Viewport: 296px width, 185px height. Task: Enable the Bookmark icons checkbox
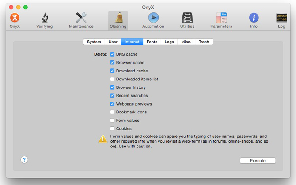pyautogui.click(x=112, y=112)
